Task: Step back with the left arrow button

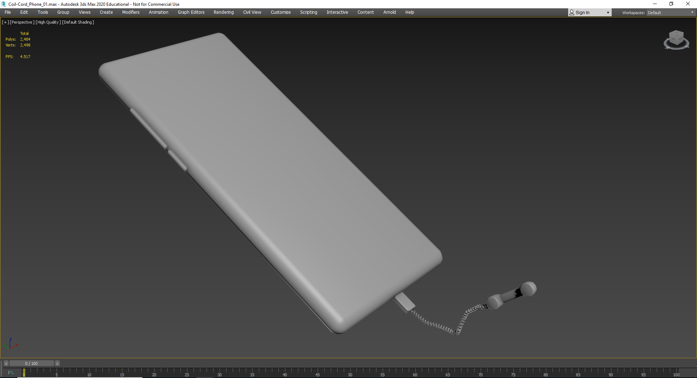Action: pyautogui.click(x=6, y=363)
